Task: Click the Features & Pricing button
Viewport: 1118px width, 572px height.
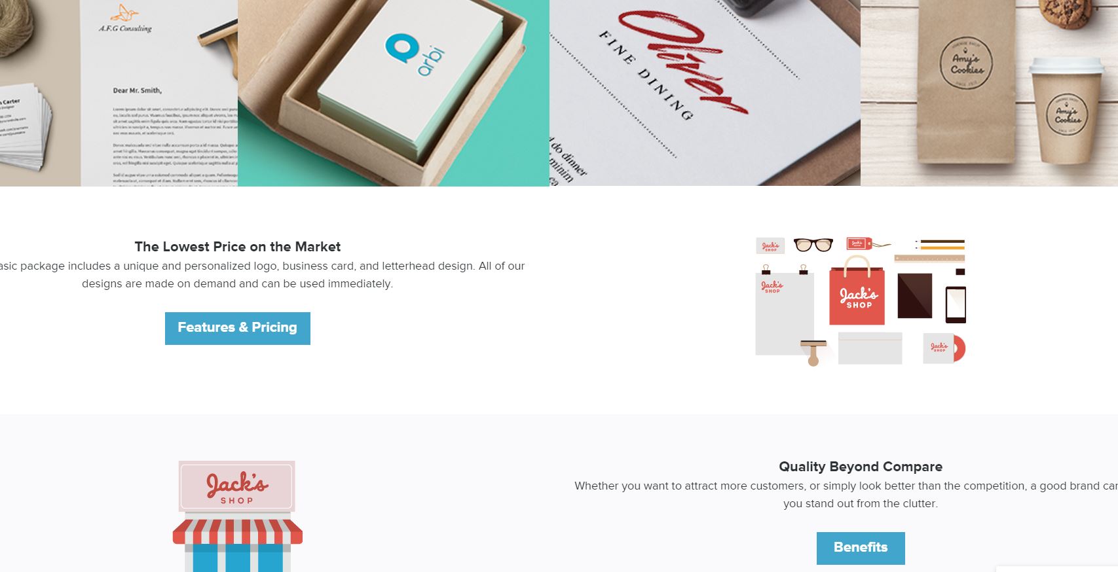Action: click(237, 328)
